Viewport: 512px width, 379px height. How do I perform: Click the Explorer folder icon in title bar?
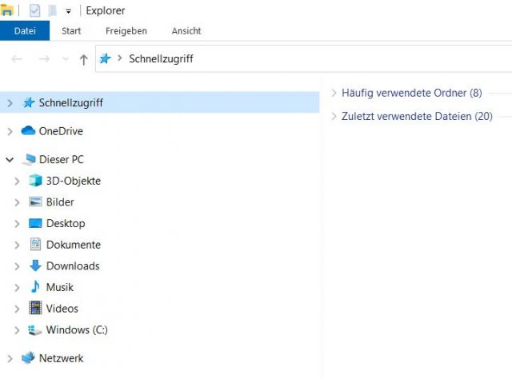[6, 10]
